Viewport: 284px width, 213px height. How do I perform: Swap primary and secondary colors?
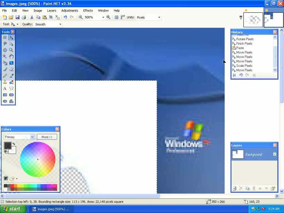[x=14, y=144]
